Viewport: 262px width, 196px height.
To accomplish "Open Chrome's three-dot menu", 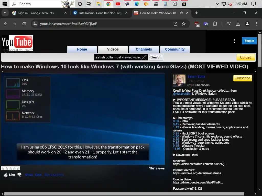I will (x=256, y=24).
